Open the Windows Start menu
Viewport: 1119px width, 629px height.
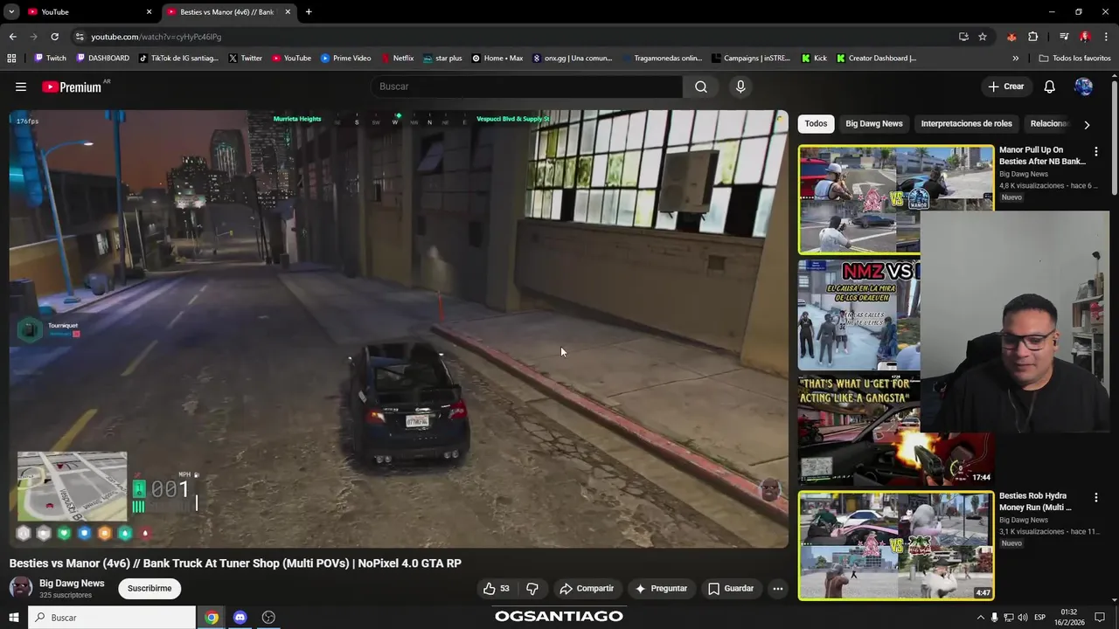13,618
